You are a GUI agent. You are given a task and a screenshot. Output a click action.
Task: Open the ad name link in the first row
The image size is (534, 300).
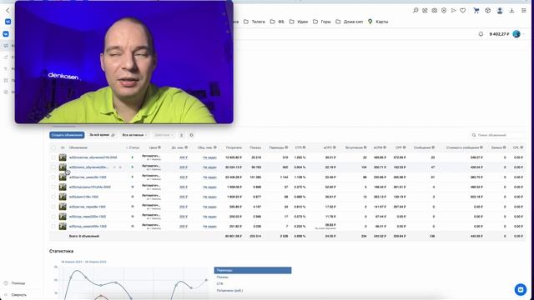[93, 157]
